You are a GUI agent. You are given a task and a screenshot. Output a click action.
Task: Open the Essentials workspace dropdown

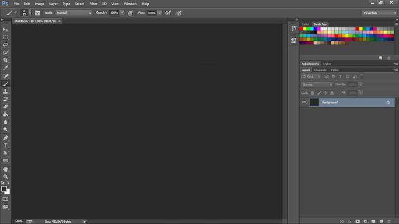pos(379,13)
